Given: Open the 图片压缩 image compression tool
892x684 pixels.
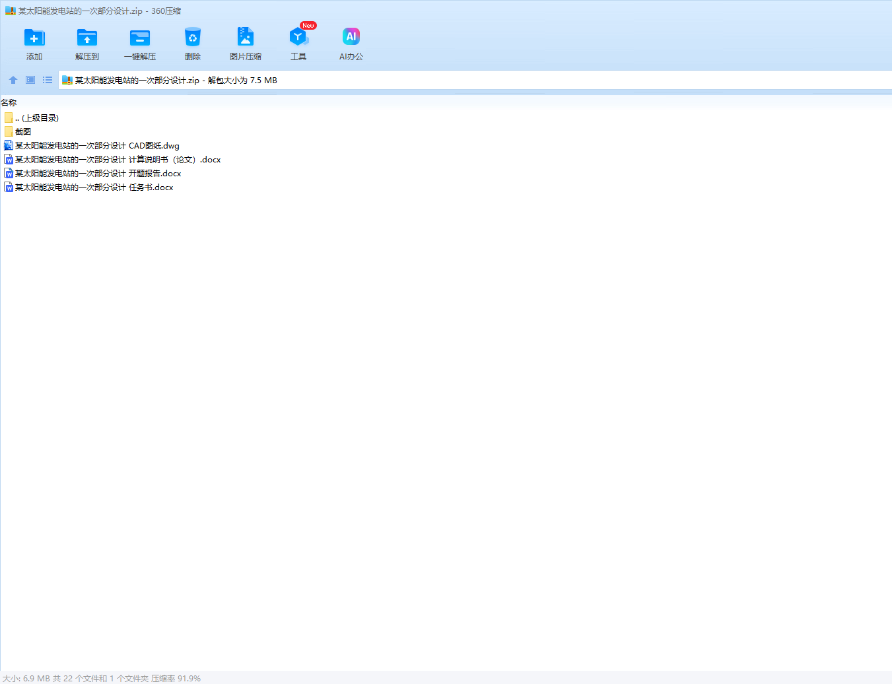Looking at the screenshot, I should tap(246, 44).
